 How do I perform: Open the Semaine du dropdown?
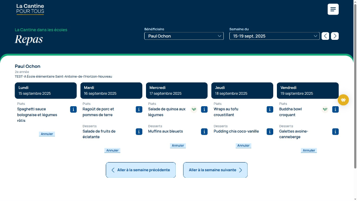click(274, 36)
